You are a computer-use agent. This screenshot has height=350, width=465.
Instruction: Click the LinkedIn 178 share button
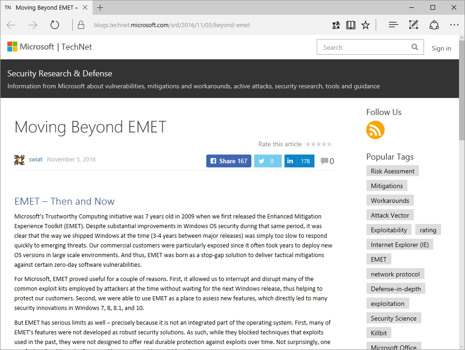(x=299, y=161)
